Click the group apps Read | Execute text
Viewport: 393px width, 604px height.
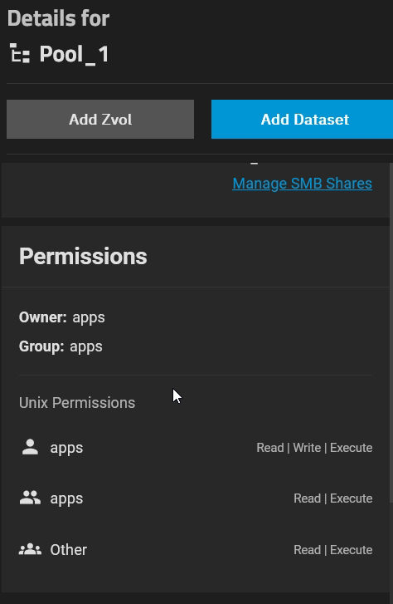(x=333, y=498)
